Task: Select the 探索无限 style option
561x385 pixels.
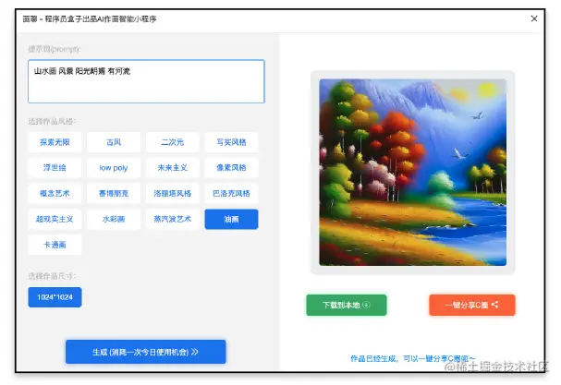Action: tap(55, 142)
